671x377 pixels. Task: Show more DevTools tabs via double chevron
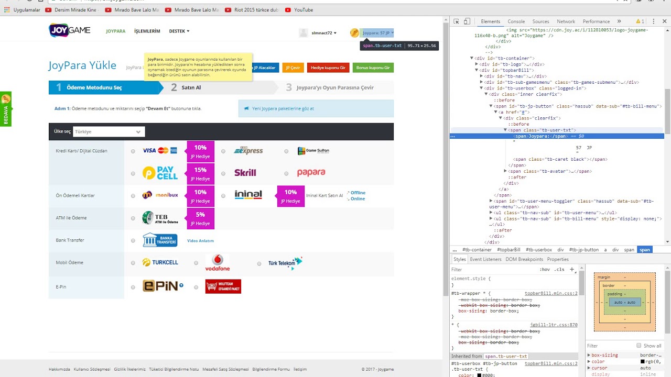click(x=619, y=21)
